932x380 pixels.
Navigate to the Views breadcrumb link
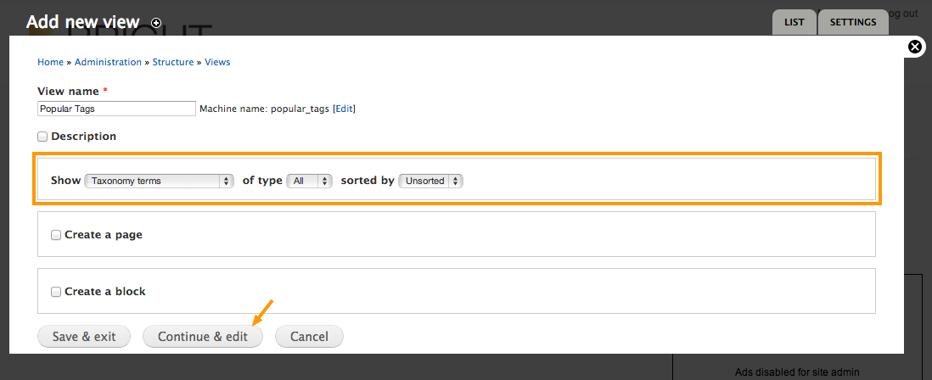point(217,62)
